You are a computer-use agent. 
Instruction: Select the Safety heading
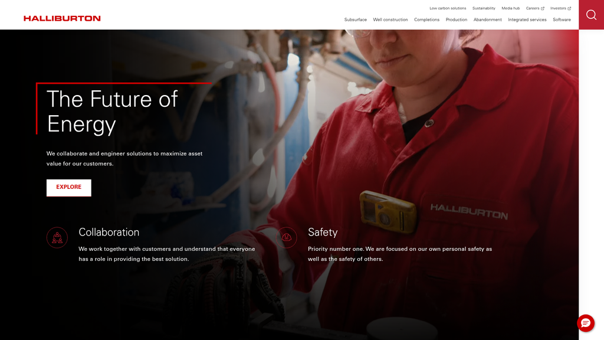click(x=323, y=232)
